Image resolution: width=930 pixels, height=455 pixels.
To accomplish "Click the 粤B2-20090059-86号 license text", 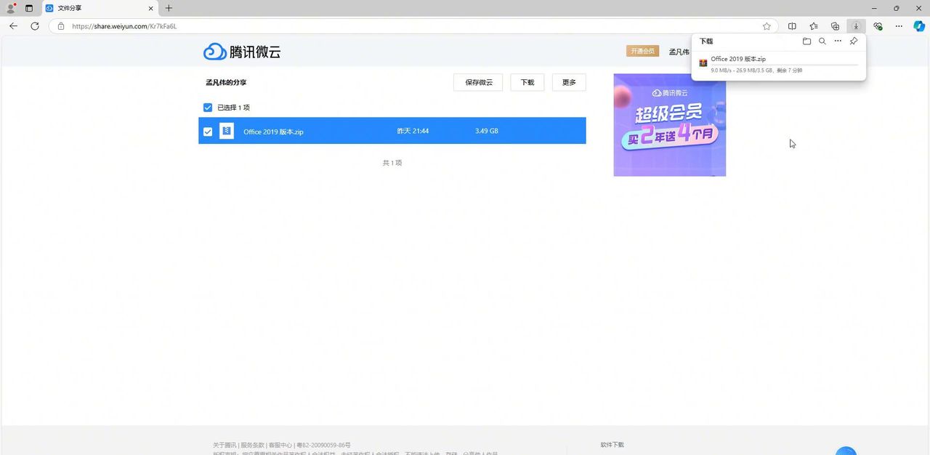I will (324, 445).
